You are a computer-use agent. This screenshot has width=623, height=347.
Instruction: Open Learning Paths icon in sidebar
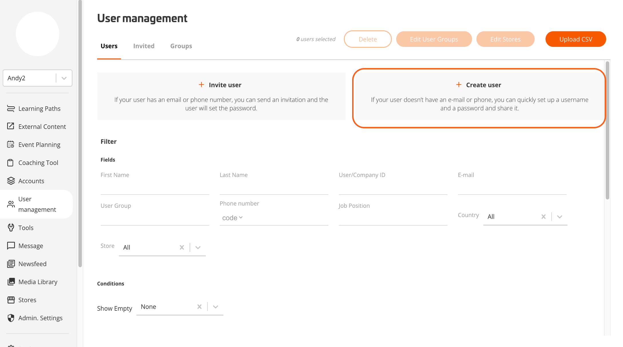click(x=11, y=109)
